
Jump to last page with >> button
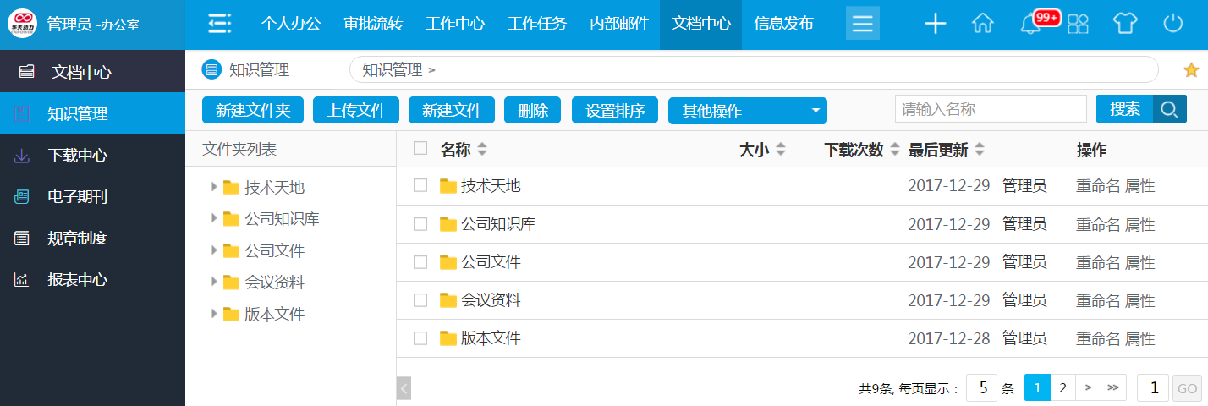[1113, 388]
